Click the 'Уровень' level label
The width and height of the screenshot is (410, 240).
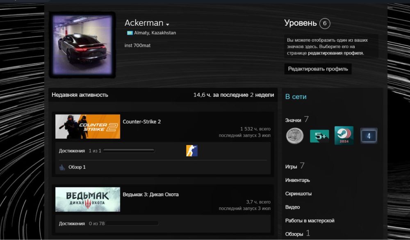pos(301,23)
